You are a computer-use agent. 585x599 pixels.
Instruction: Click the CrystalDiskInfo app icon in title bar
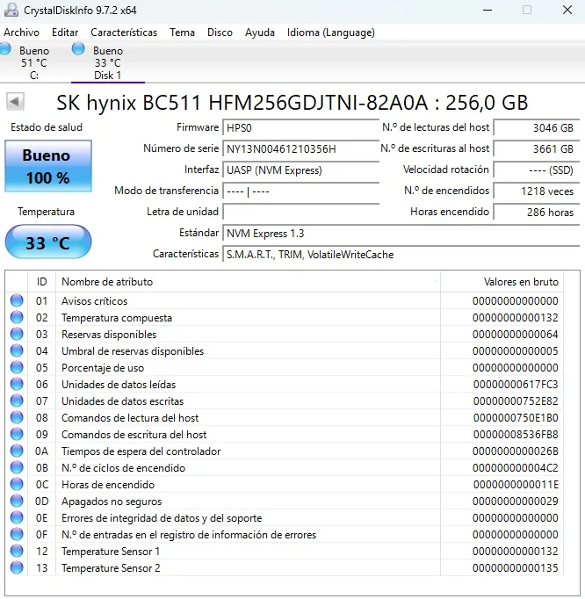click(x=11, y=10)
